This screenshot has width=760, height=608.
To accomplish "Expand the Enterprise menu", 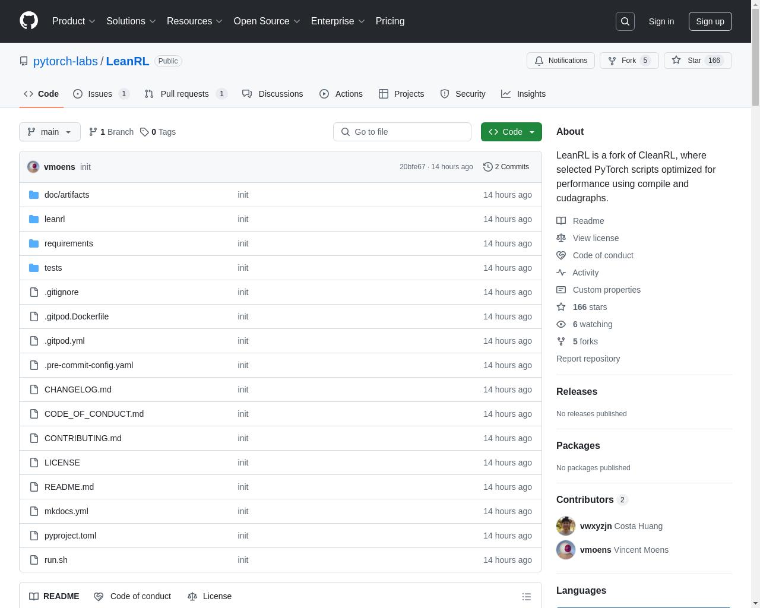I will click(x=338, y=21).
